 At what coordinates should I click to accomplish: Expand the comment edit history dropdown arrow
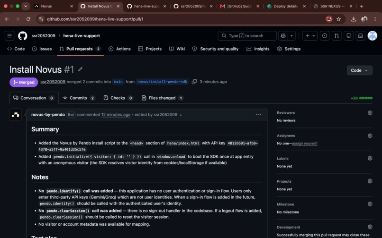181,115
